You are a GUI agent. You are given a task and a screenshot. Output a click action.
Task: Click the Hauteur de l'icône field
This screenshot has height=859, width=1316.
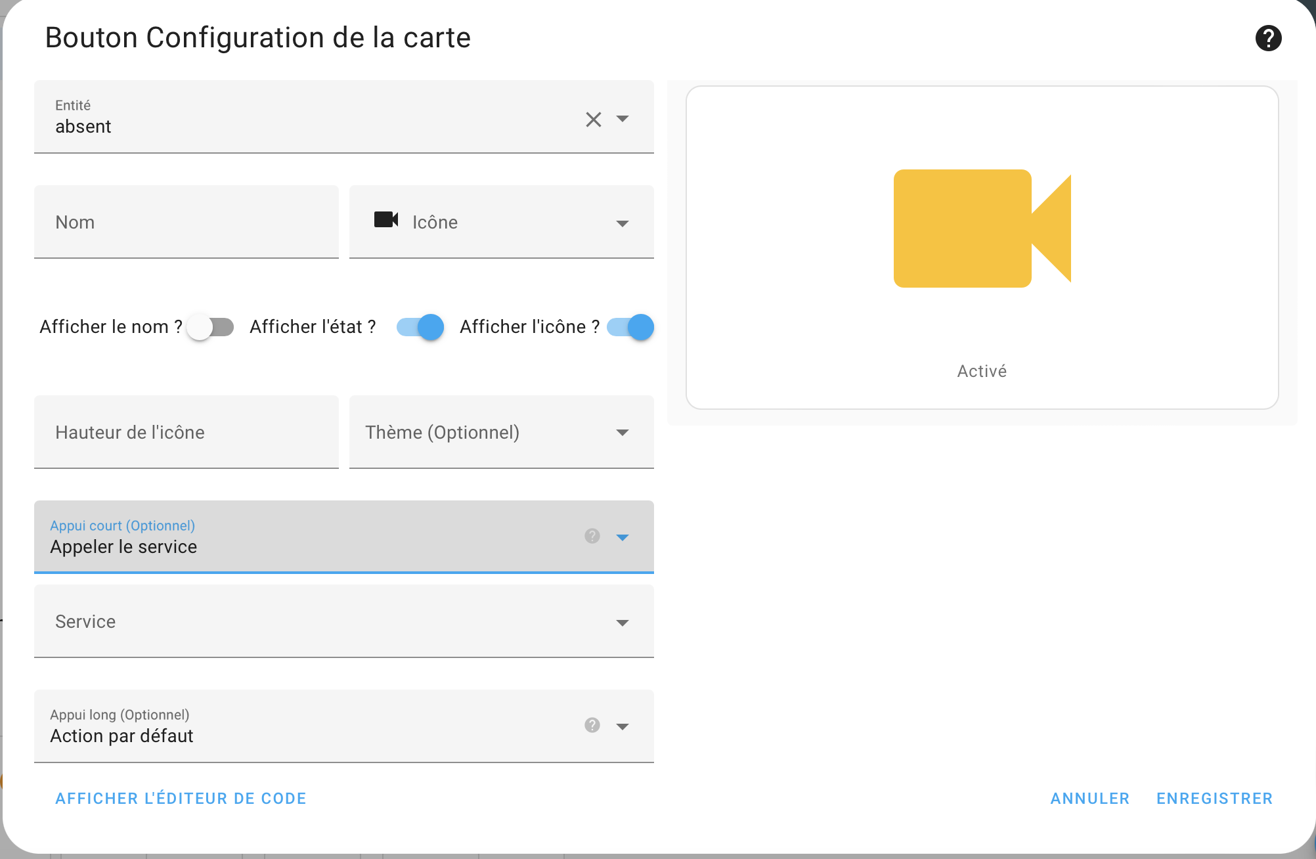(x=186, y=432)
